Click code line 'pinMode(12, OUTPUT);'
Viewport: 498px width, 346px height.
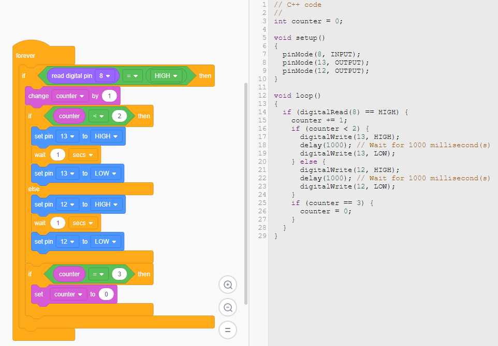(x=326, y=71)
